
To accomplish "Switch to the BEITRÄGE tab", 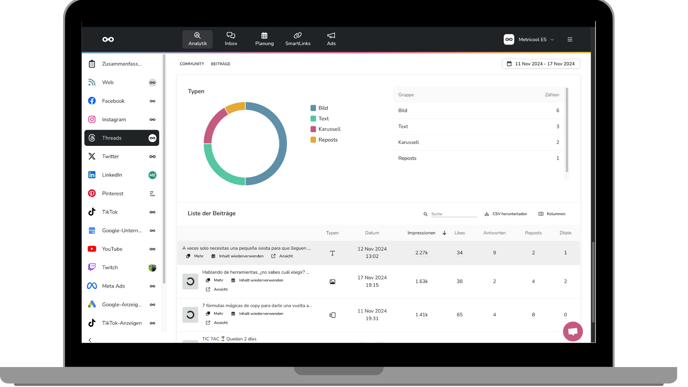I will point(221,64).
